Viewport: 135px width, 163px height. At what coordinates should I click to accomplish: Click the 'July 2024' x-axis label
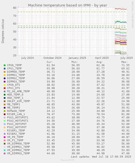tap(27, 58)
